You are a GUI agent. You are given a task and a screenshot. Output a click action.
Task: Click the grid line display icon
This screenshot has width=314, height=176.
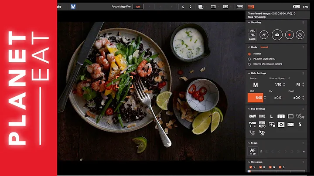pyautogui.click(x=226, y=7)
